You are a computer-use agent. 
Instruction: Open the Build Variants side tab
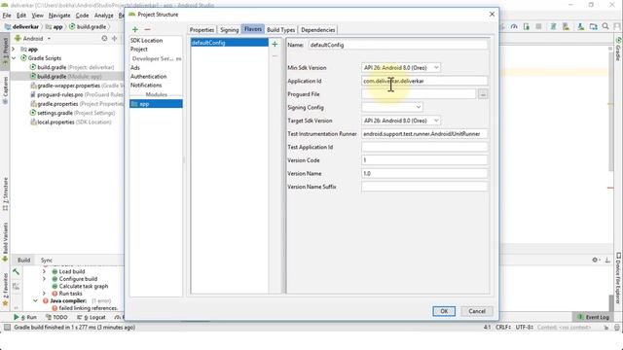click(x=5, y=242)
